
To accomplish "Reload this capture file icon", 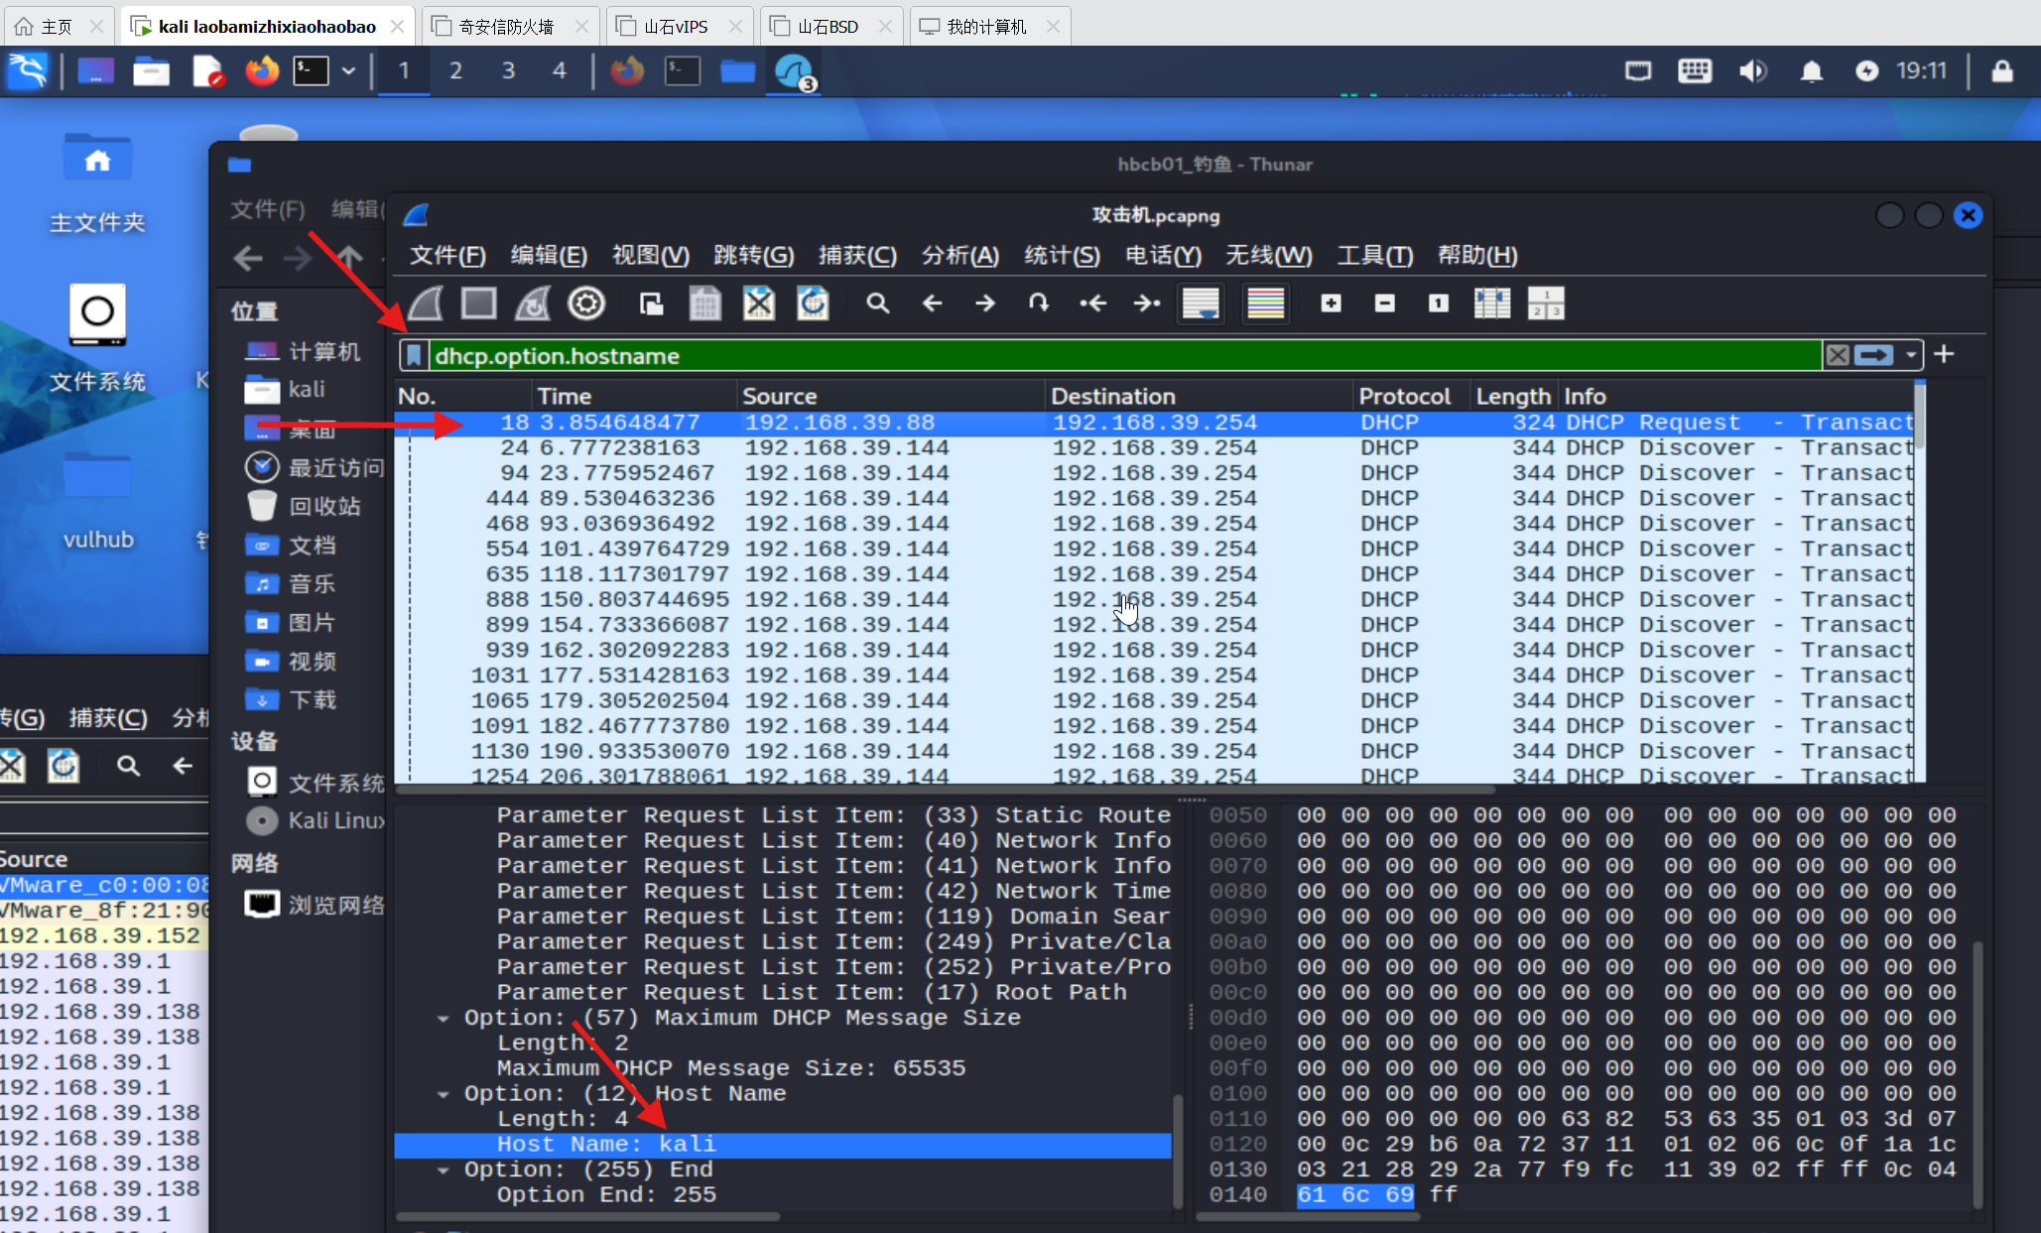I will 813,304.
